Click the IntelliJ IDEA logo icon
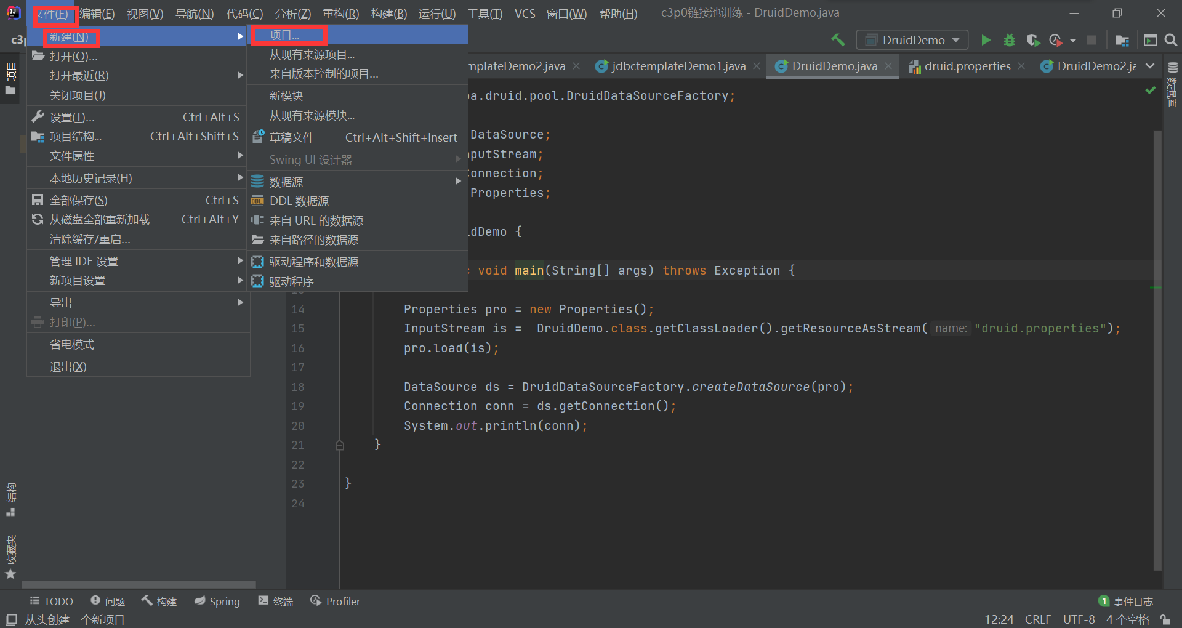Screen dimensions: 1182x628 pyautogui.click(x=13, y=13)
